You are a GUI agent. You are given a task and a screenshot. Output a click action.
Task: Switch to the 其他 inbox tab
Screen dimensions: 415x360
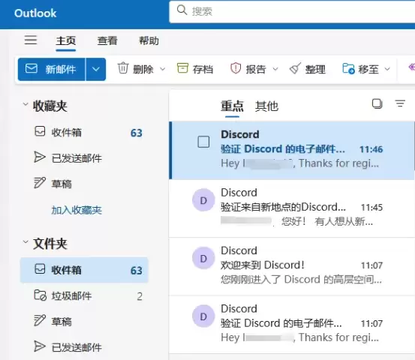[266, 106]
